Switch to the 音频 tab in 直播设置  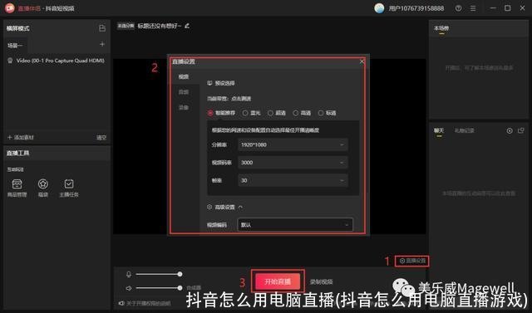[184, 92]
